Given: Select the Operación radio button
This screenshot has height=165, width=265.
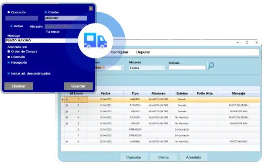Looking at the screenshot, I should tap(8, 12).
